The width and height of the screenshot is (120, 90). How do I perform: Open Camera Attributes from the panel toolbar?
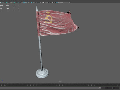point(3,2)
